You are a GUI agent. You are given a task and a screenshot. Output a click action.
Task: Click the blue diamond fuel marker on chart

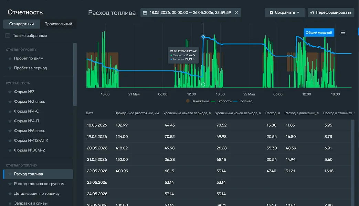(x=203, y=37)
